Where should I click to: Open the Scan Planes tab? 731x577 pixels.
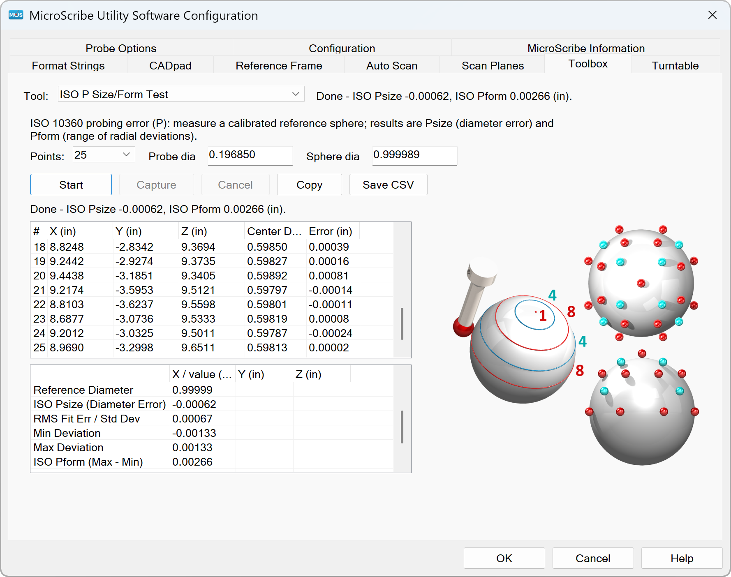493,65
